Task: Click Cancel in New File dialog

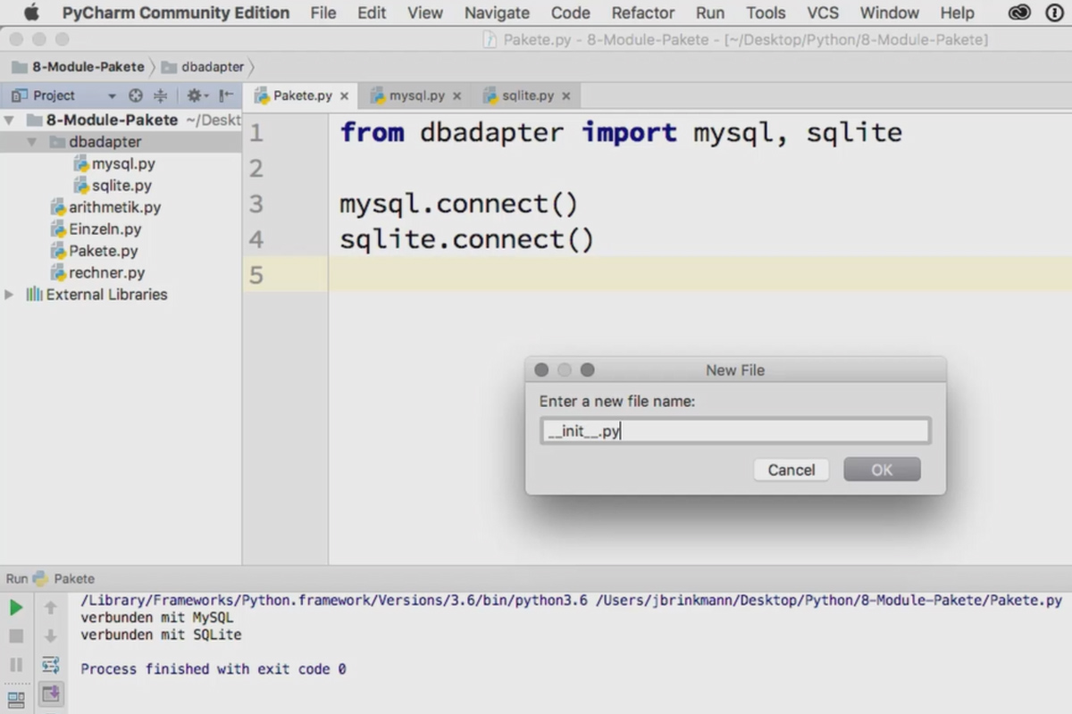Action: pos(791,469)
